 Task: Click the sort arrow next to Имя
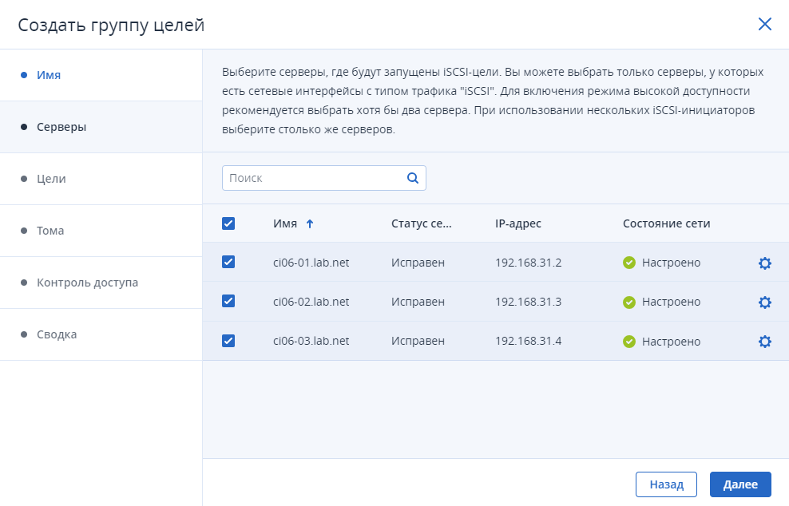pos(310,223)
